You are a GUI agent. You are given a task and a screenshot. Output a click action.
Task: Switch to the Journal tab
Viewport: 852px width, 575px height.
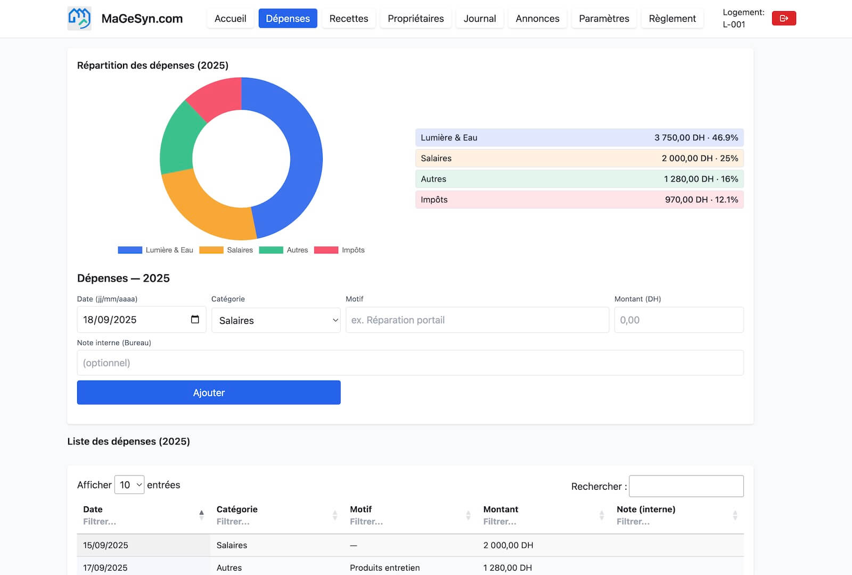[x=479, y=19]
